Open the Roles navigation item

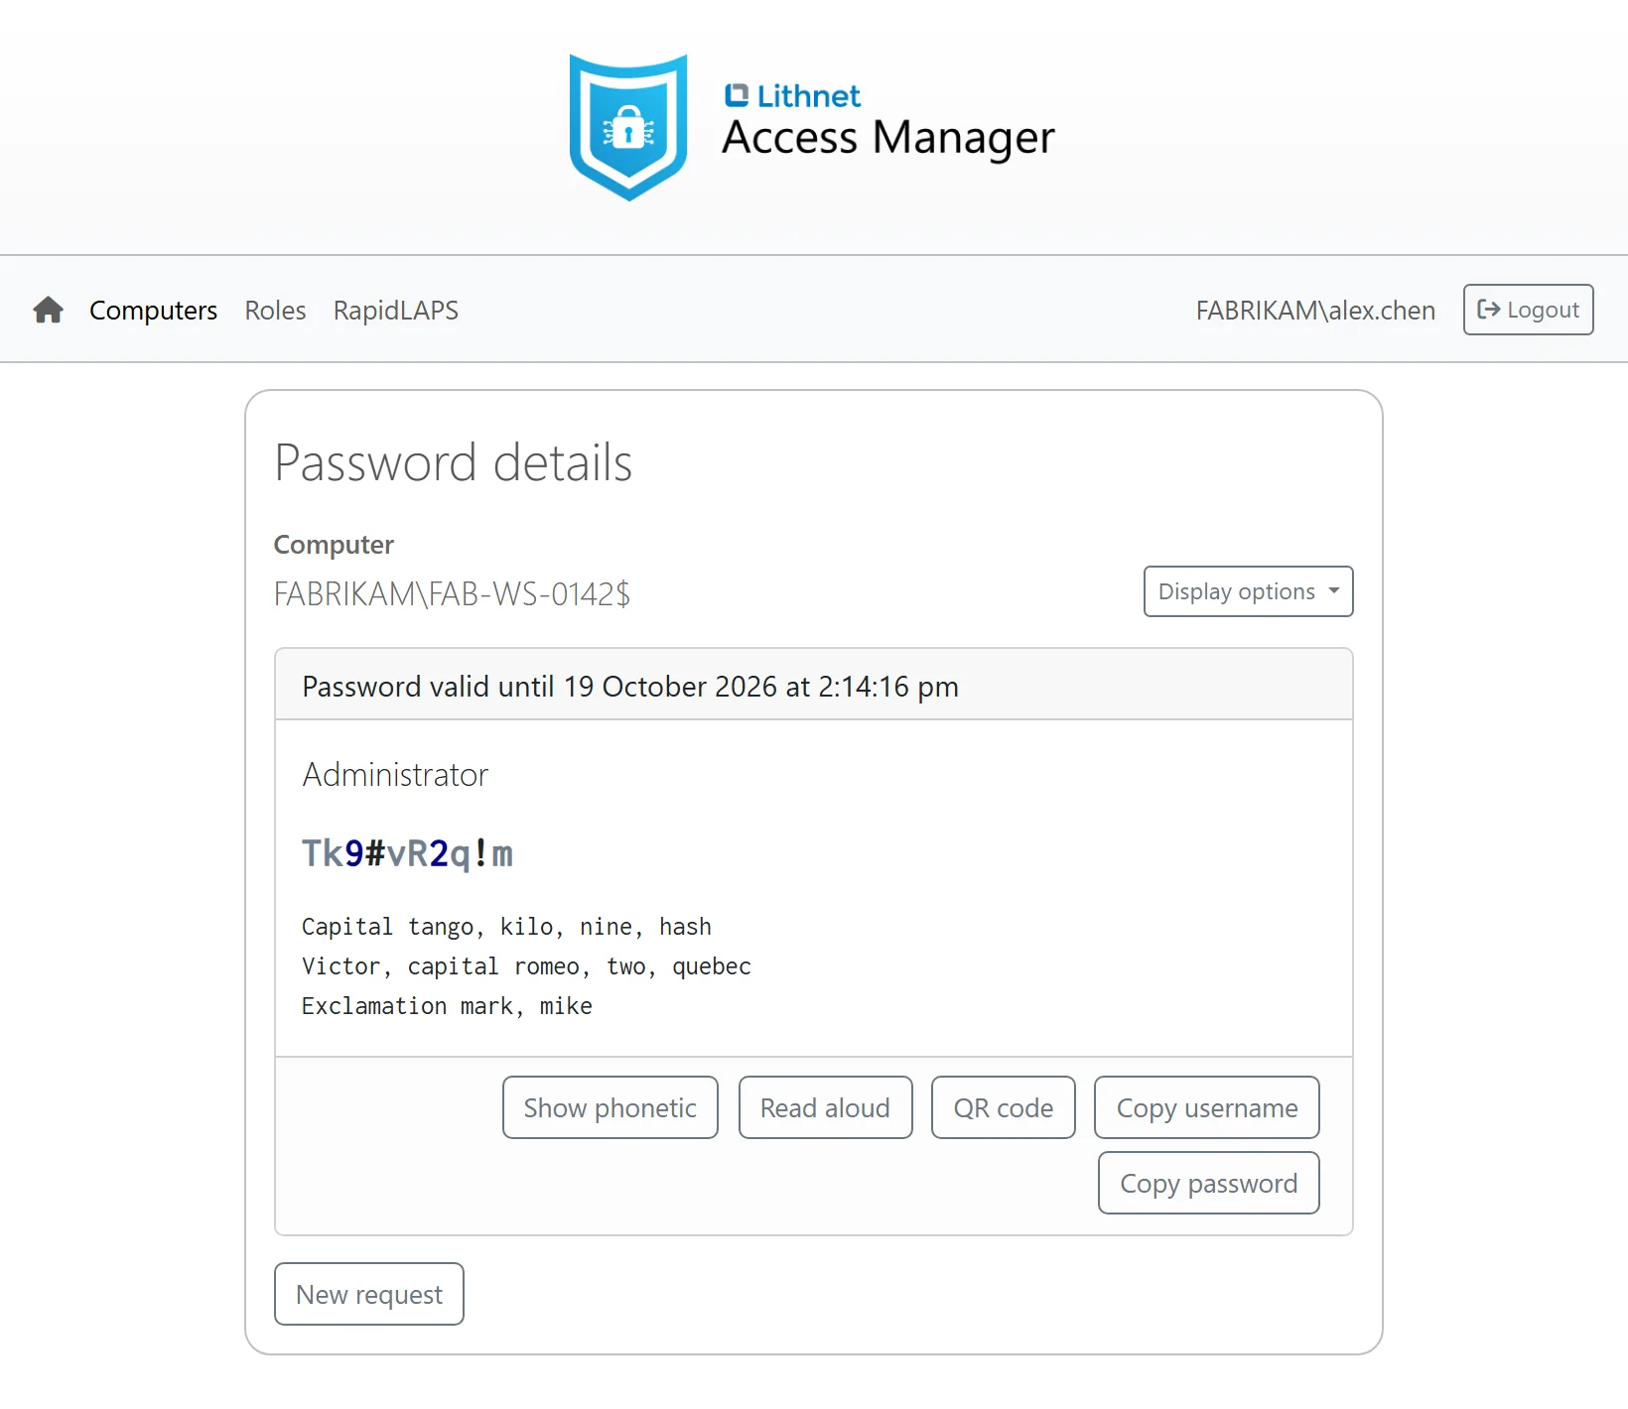tap(275, 311)
